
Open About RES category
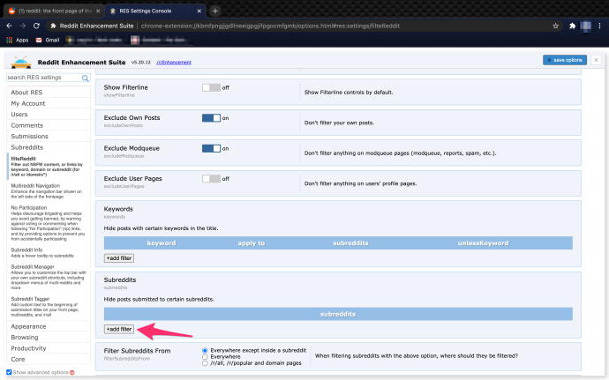tap(49, 93)
